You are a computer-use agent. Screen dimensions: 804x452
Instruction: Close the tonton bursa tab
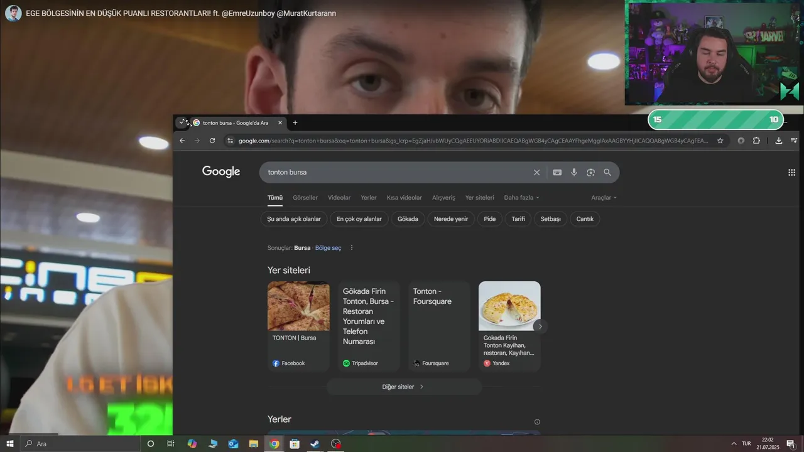point(280,122)
